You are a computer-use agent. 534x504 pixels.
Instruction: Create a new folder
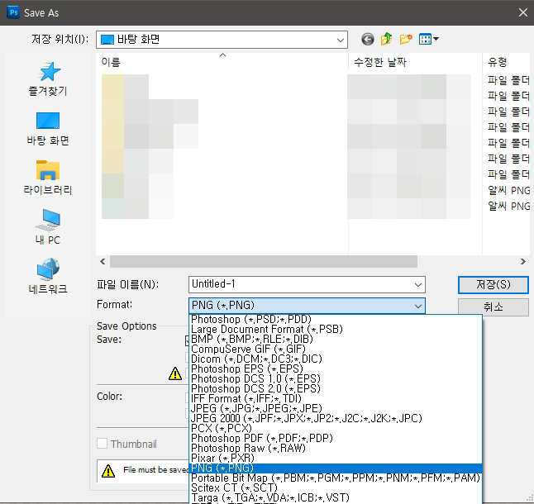point(406,40)
